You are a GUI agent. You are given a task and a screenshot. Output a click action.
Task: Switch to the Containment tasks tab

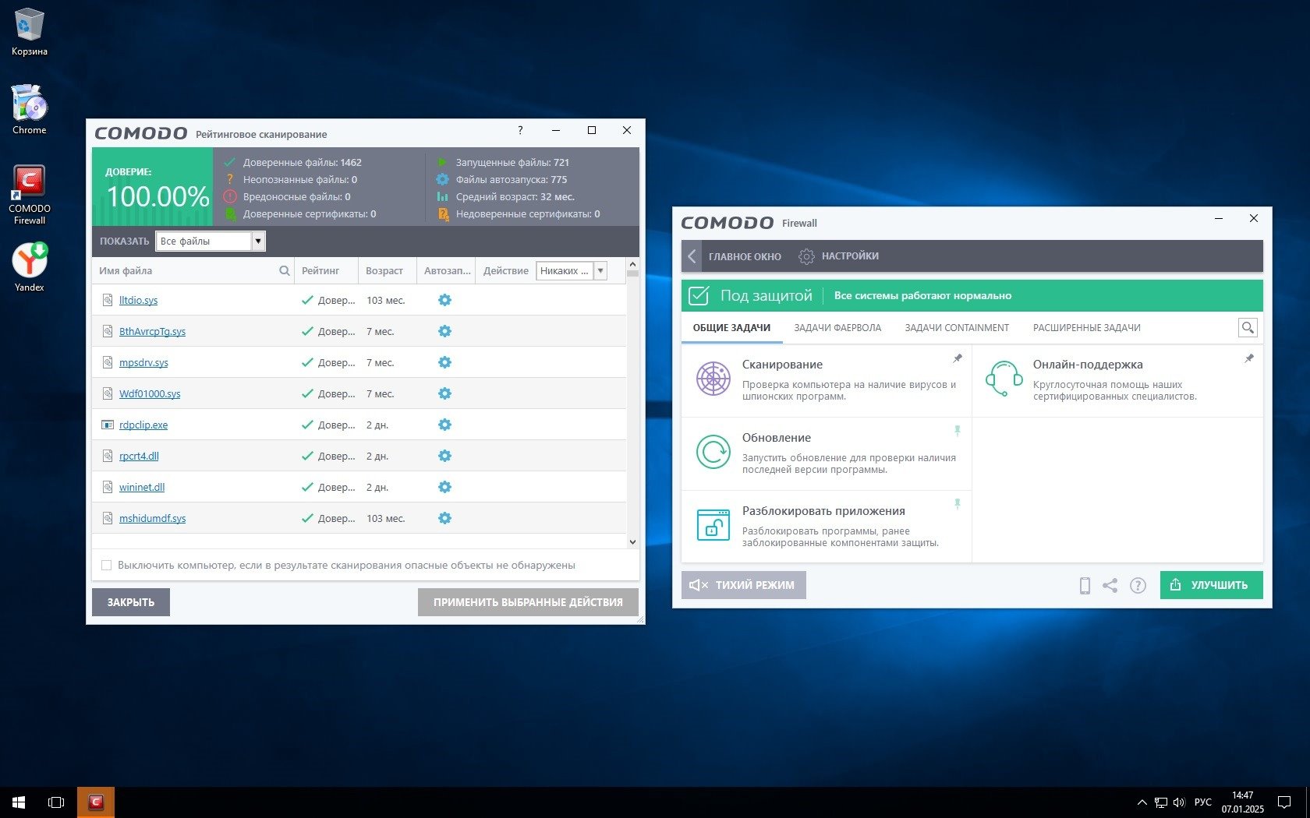(957, 328)
